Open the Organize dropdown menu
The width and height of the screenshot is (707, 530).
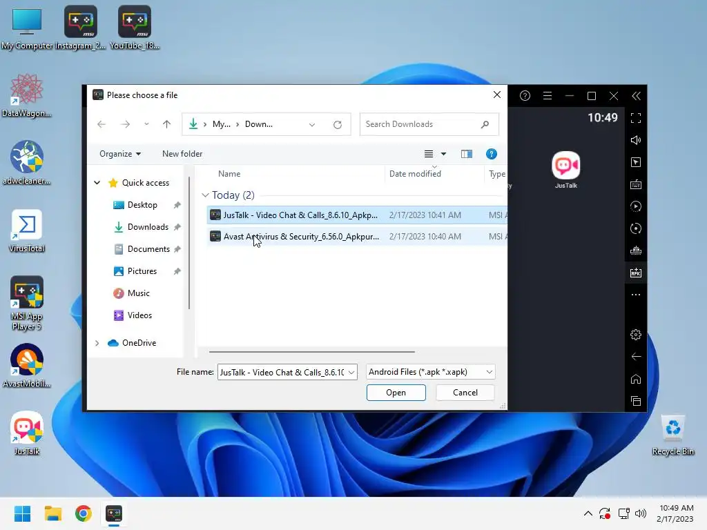pyautogui.click(x=120, y=154)
